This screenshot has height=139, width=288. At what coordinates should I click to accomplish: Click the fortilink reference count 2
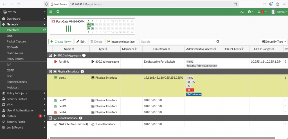(285, 61)
